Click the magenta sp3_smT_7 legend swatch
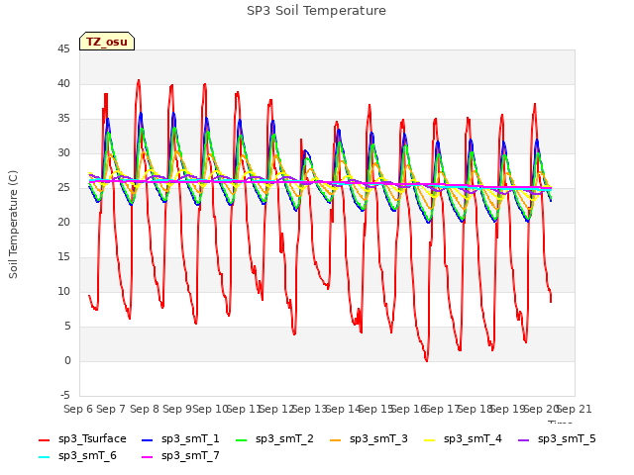The image size is (634, 475). (148, 457)
